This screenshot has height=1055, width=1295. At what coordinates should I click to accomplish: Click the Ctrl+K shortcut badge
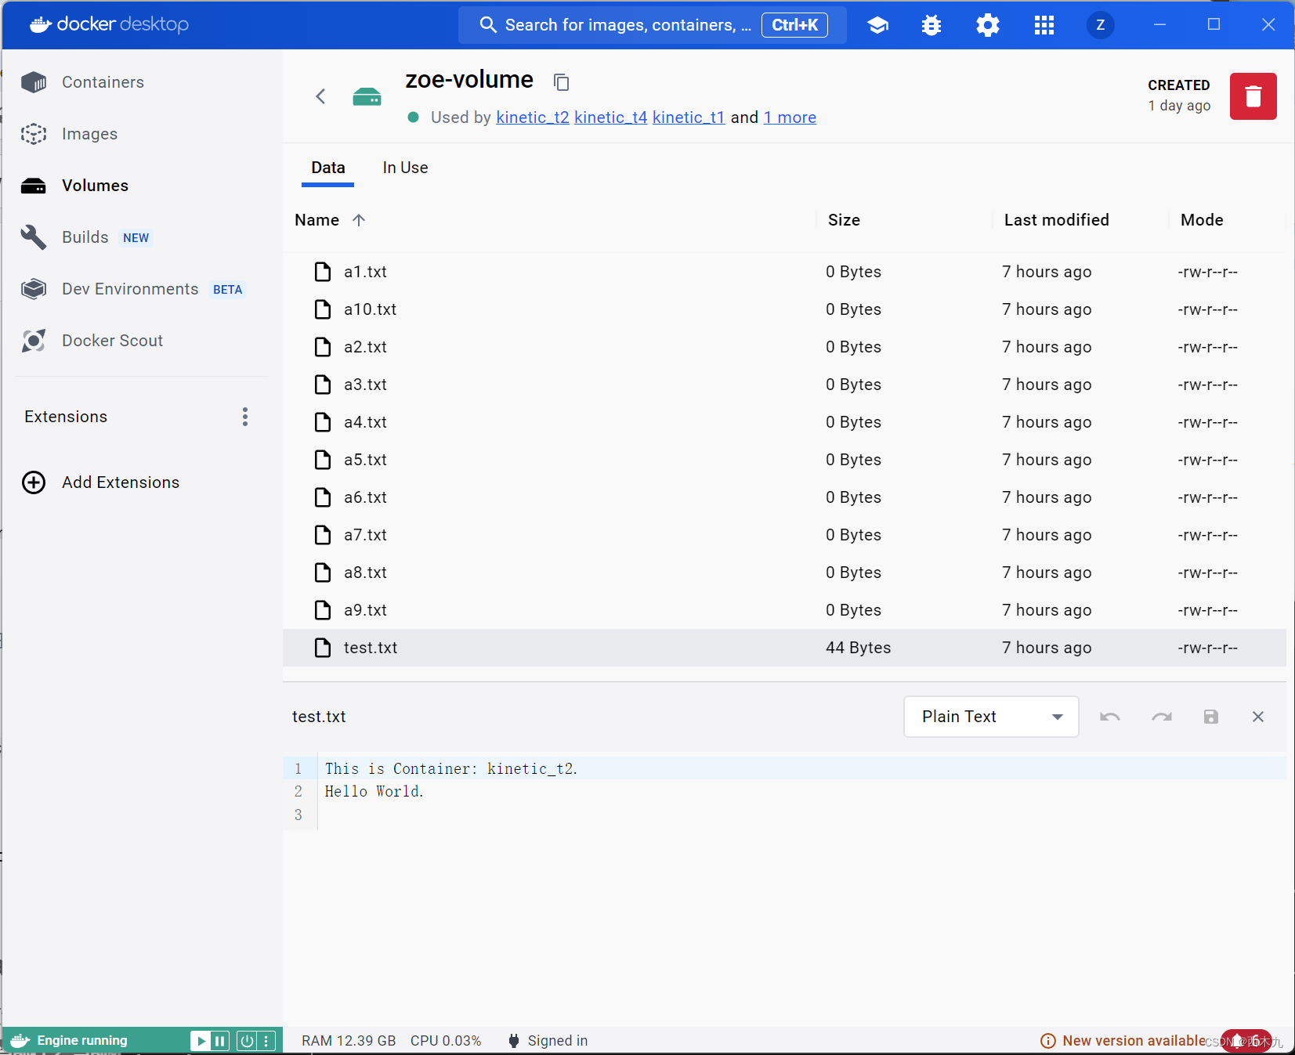point(794,25)
